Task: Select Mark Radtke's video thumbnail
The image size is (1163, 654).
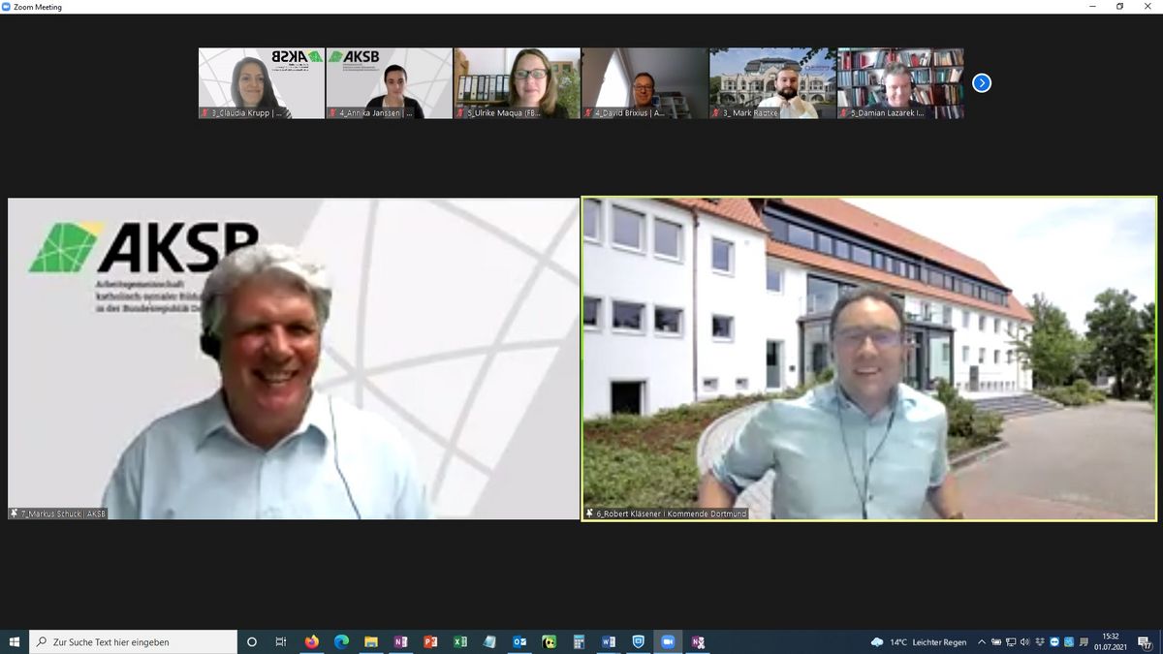Action: 773,83
